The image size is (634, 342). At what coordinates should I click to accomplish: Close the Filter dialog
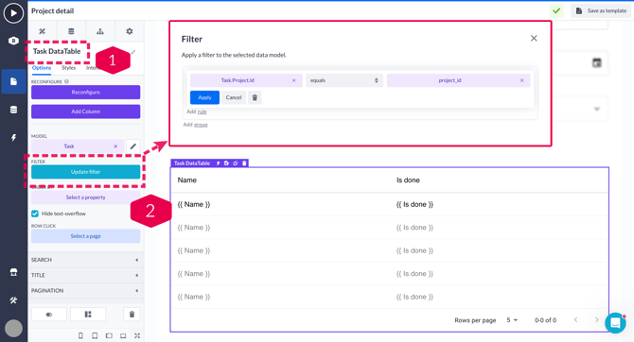(x=534, y=38)
